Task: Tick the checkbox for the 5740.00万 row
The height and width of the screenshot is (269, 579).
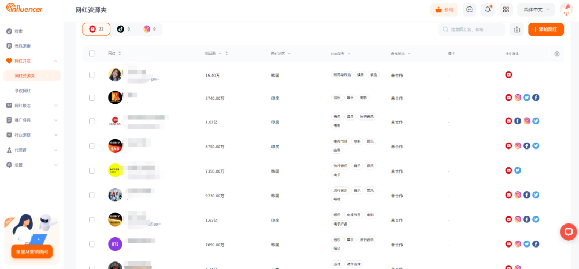Action: point(92,98)
